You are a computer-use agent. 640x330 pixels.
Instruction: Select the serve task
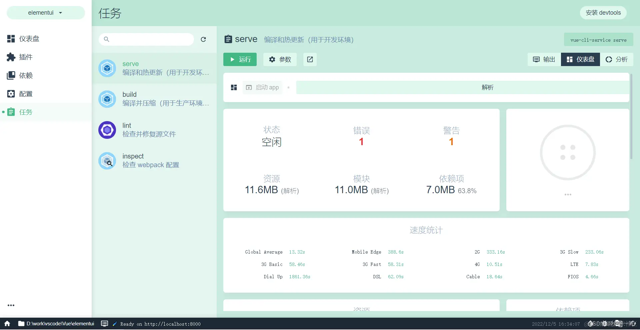[154, 68]
